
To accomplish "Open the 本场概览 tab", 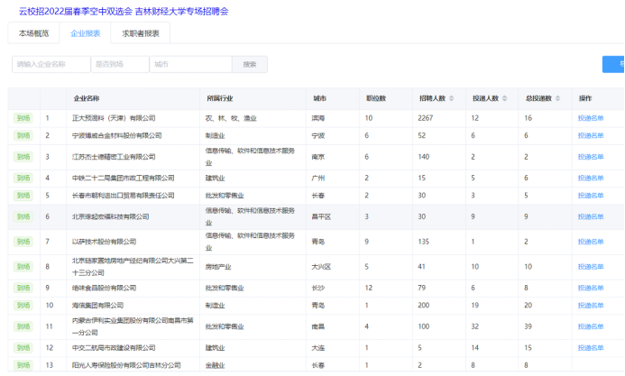I will coord(33,33).
